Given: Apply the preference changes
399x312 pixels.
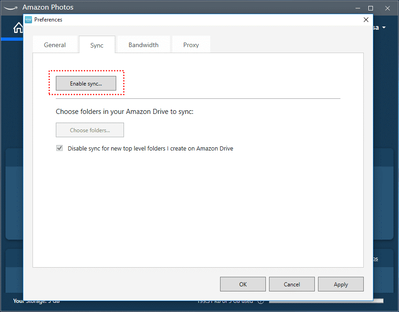Looking at the screenshot, I should click(341, 284).
